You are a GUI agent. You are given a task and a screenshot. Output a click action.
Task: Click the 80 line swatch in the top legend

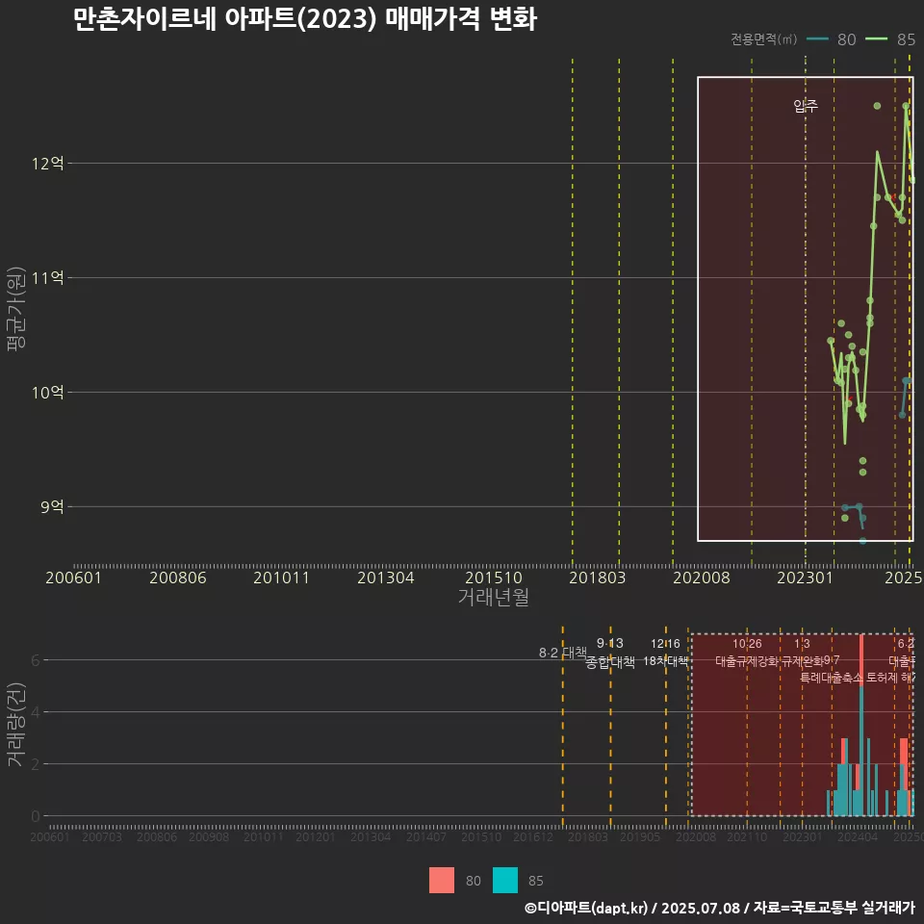[x=817, y=38]
